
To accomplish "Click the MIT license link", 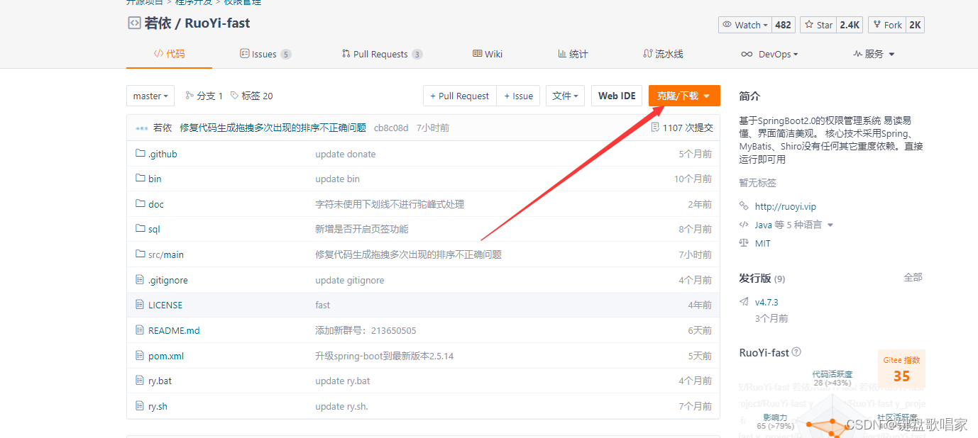I will point(762,243).
